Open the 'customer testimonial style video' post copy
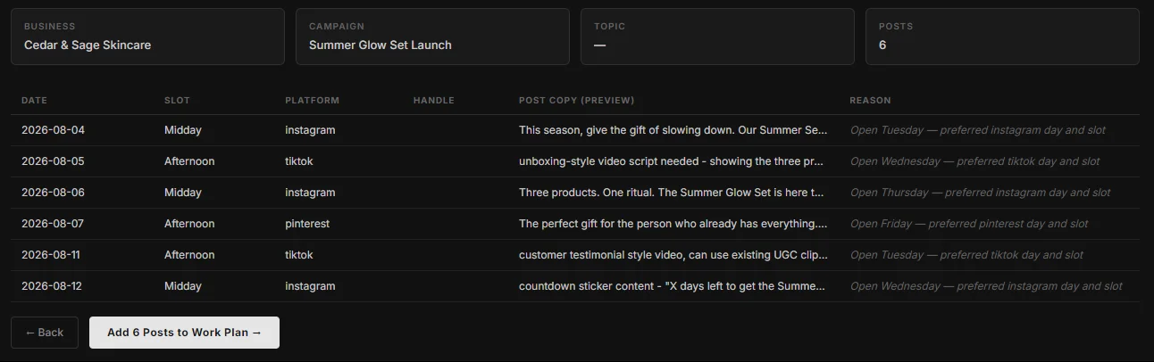 click(x=673, y=255)
